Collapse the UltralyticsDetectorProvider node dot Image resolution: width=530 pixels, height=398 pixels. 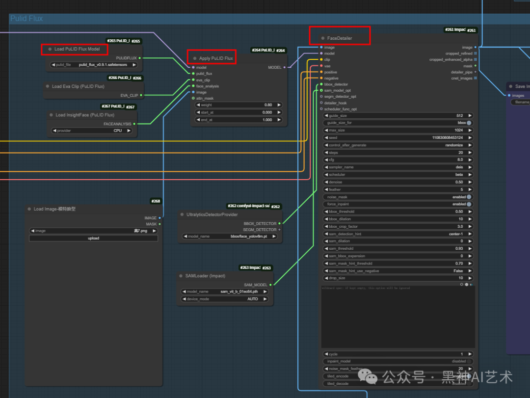click(182, 214)
